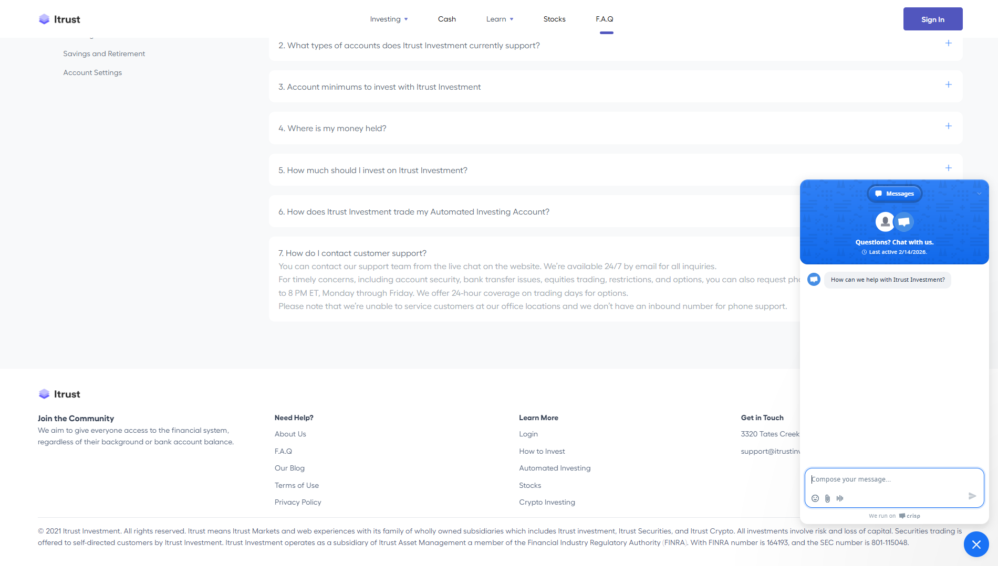Open About Us footer link
Viewport: 998px width, 566px height.
pos(290,434)
